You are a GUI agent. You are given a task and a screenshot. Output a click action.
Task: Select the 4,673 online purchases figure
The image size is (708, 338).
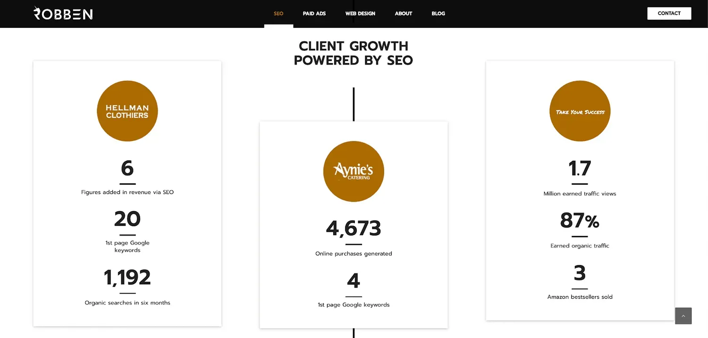353,228
